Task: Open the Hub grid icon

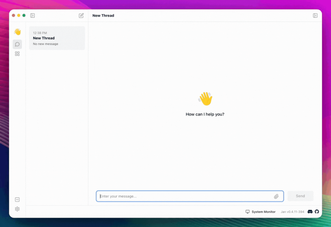Action: pos(17,54)
